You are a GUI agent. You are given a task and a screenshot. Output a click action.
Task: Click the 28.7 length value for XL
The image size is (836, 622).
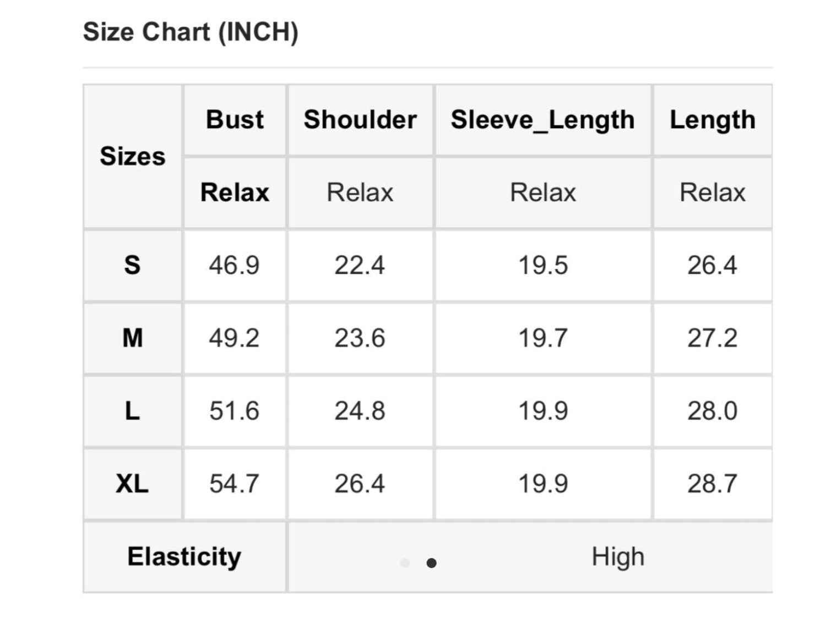tap(712, 483)
